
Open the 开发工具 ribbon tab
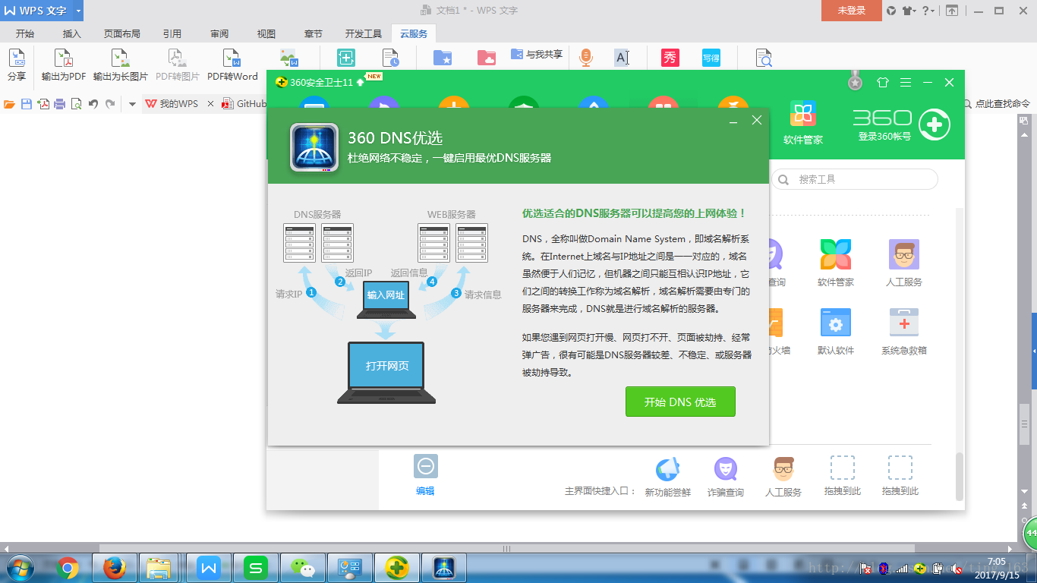pos(364,34)
